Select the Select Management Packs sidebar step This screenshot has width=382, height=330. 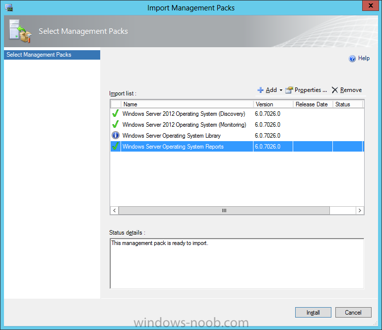pos(52,55)
